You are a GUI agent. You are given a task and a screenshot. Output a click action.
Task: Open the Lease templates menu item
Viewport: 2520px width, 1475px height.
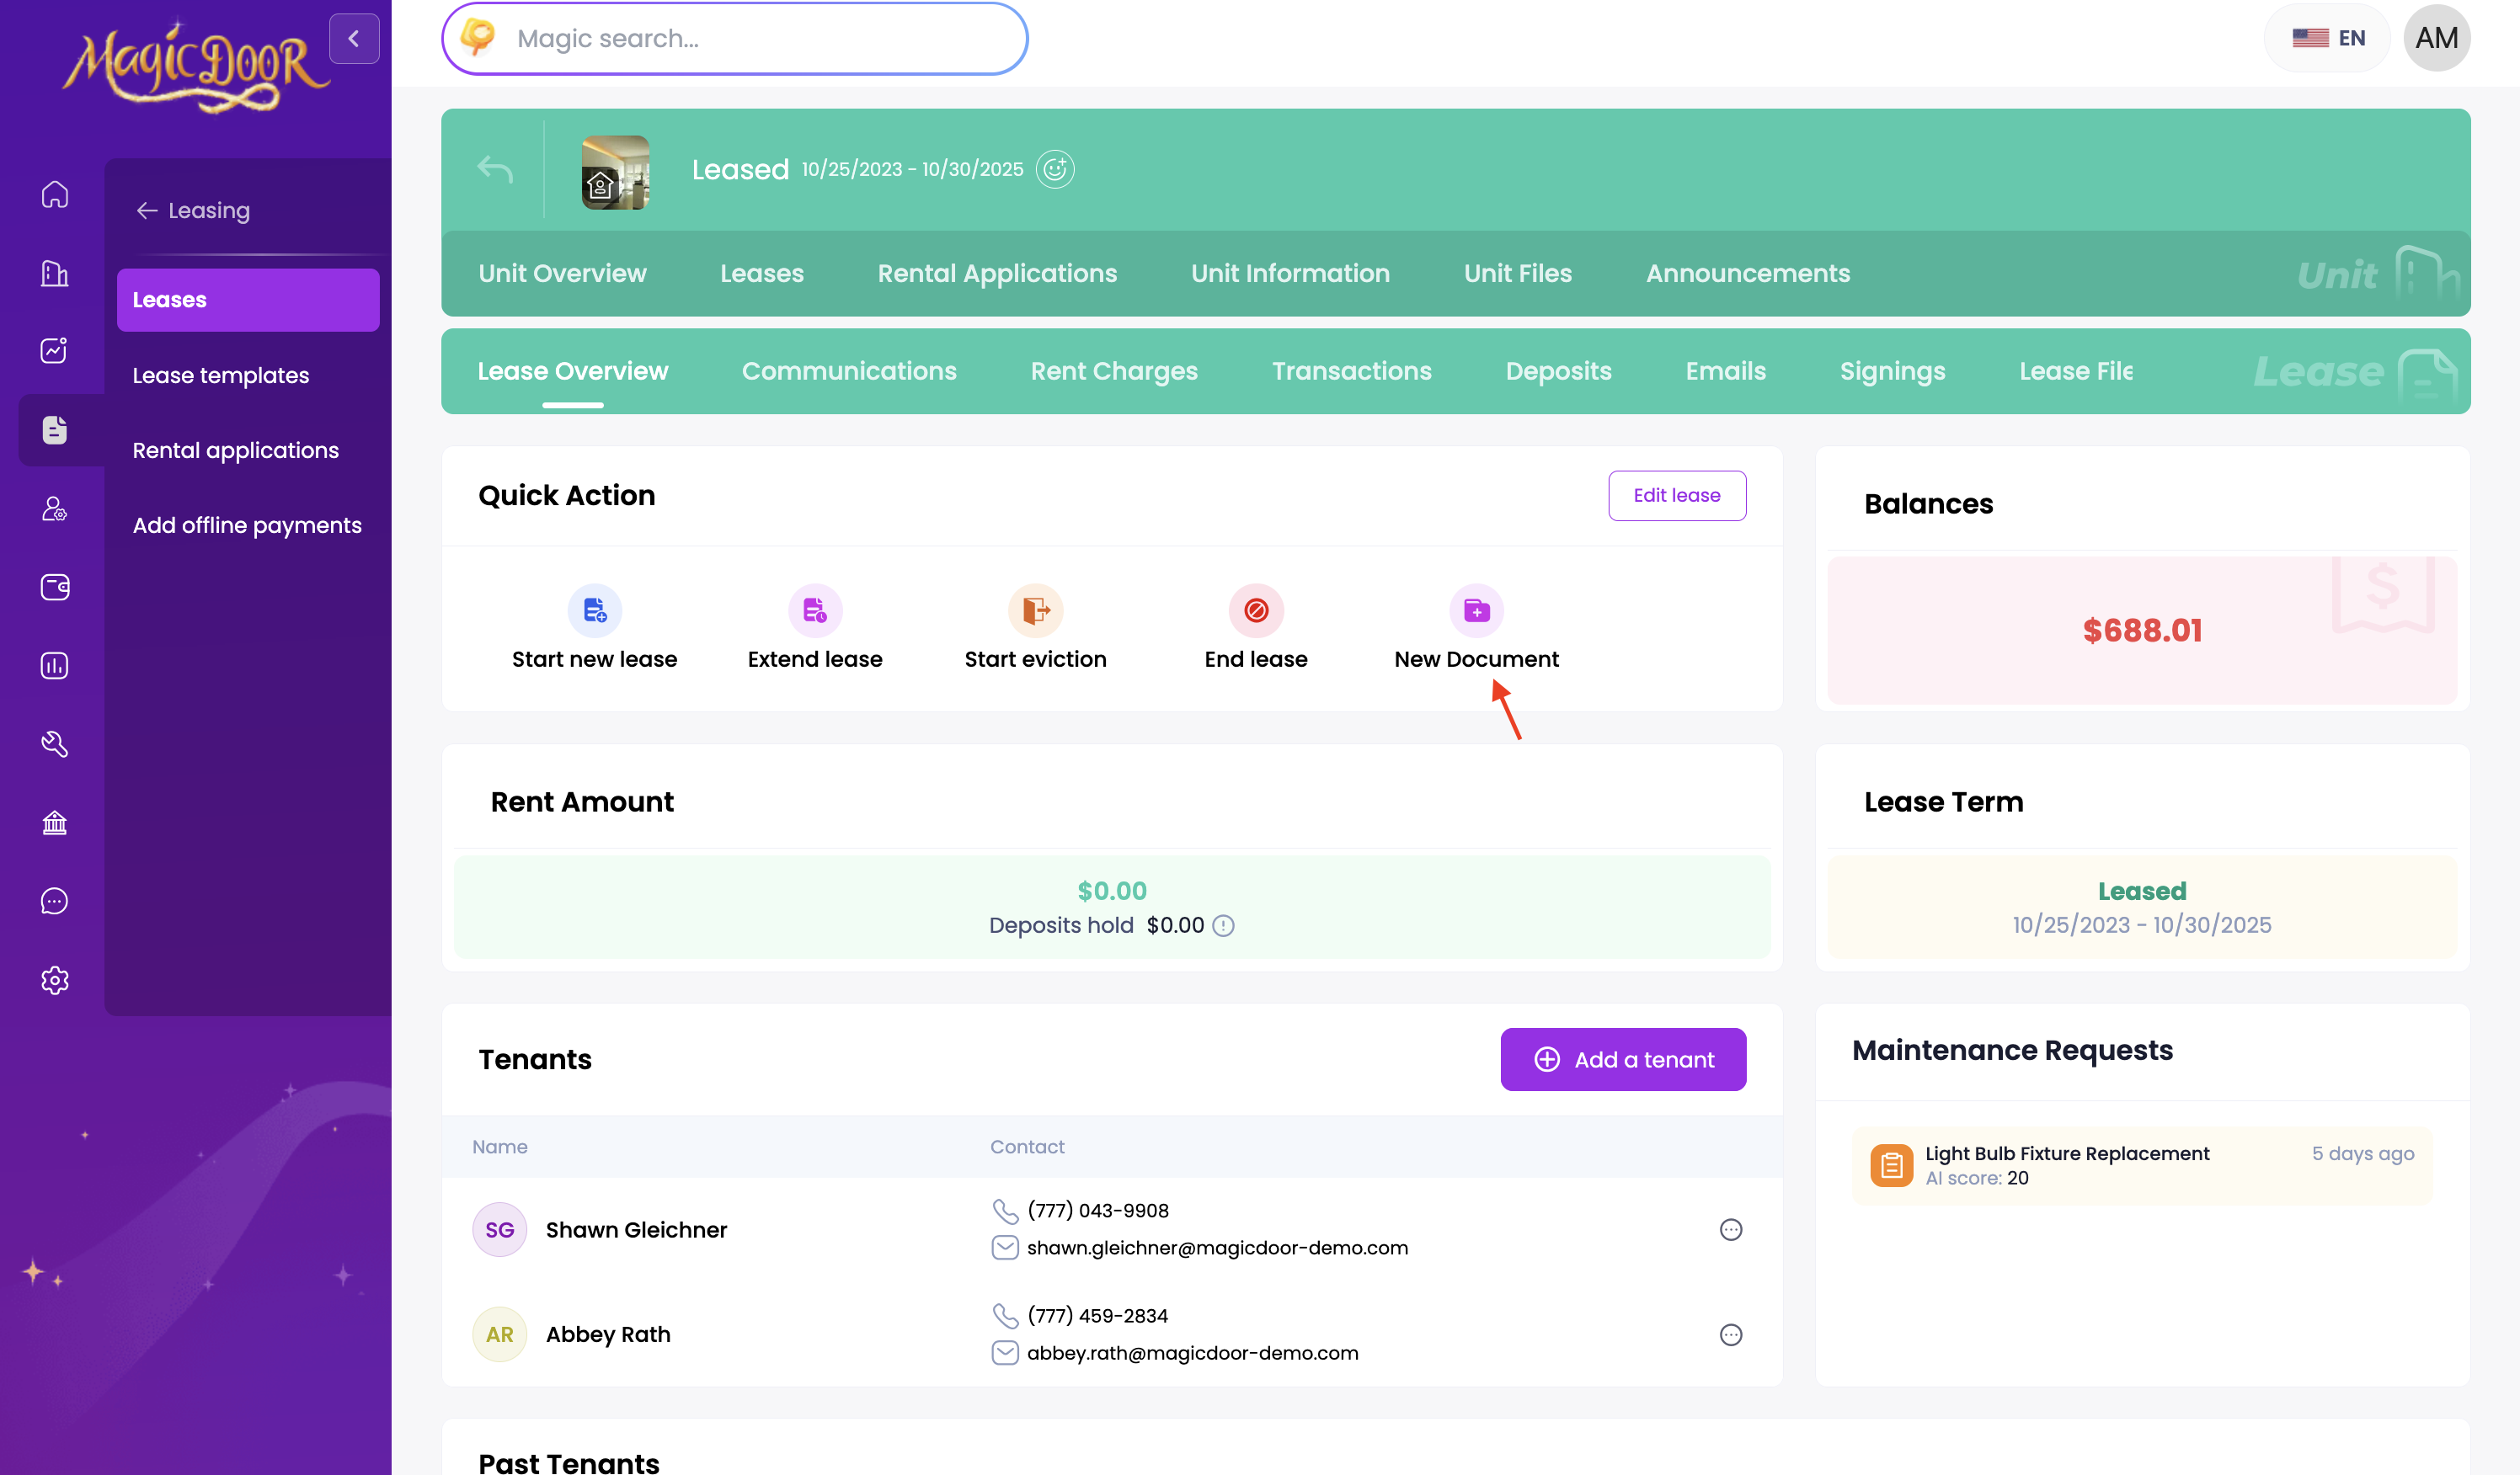[x=220, y=375]
